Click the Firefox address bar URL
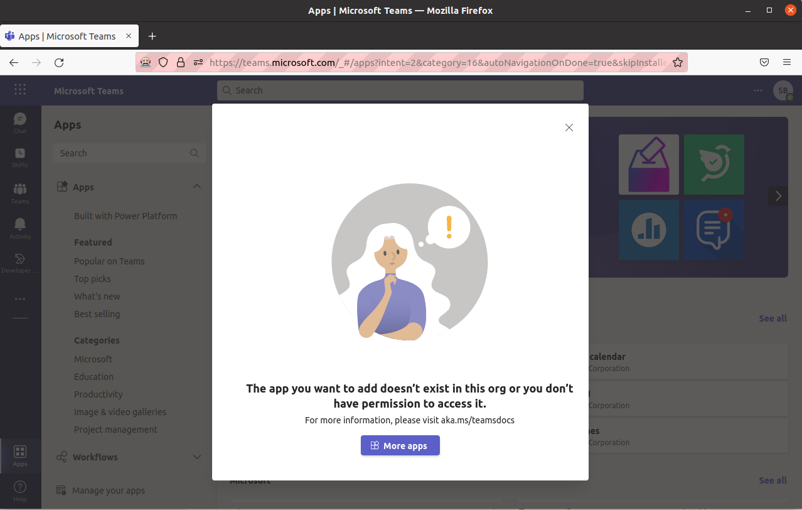Image resolution: width=802 pixels, height=510 pixels. (438, 62)
